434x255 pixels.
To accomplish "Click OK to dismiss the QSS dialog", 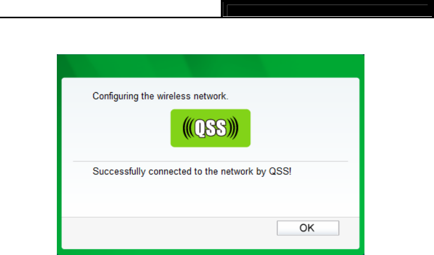I will pos(308,228).
